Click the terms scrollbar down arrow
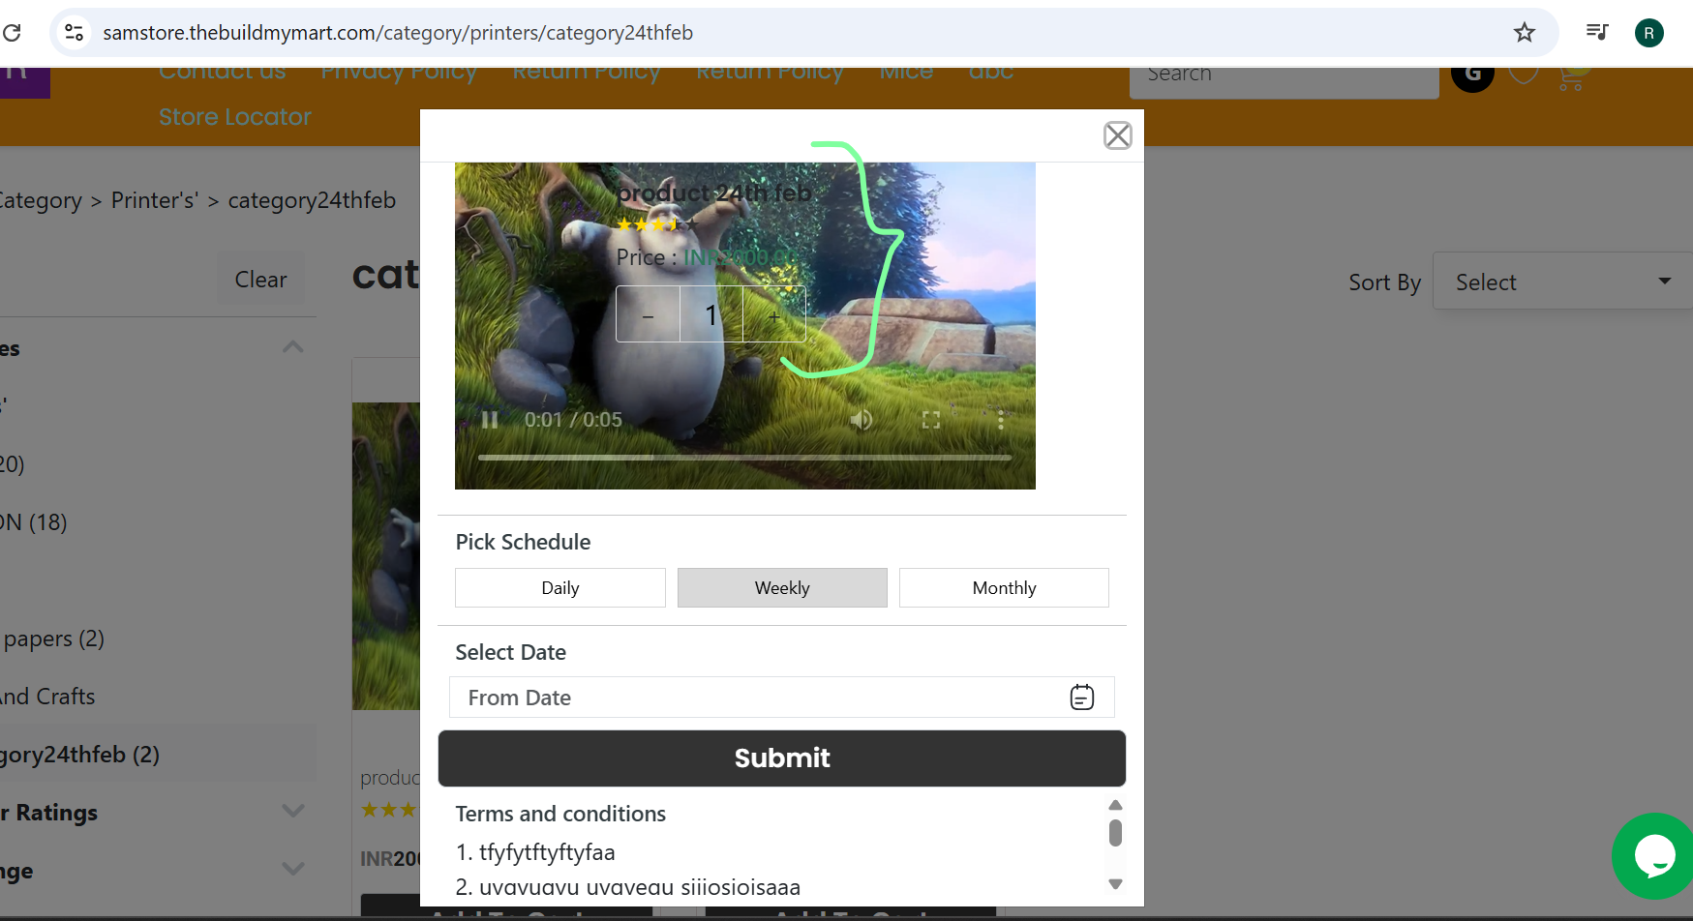This screenshot has width=1693, height=921. 1115,884
